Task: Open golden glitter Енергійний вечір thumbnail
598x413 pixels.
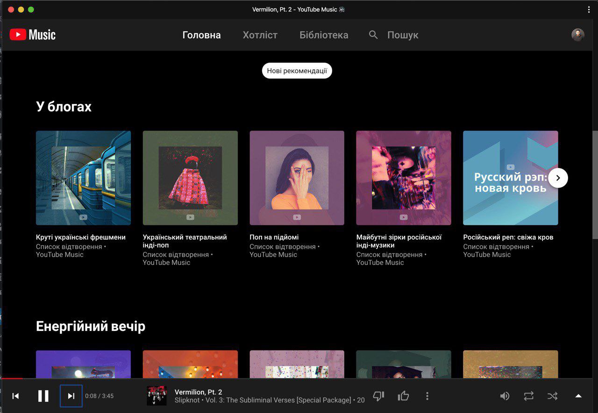Action: (511, 364)
